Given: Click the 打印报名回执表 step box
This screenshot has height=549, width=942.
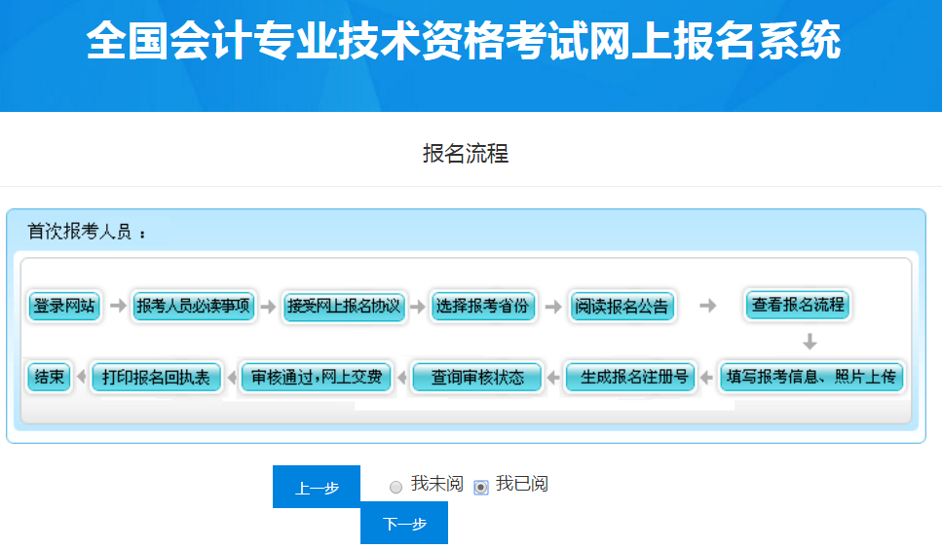Looking at the screenshot, I should coord(156,377).
